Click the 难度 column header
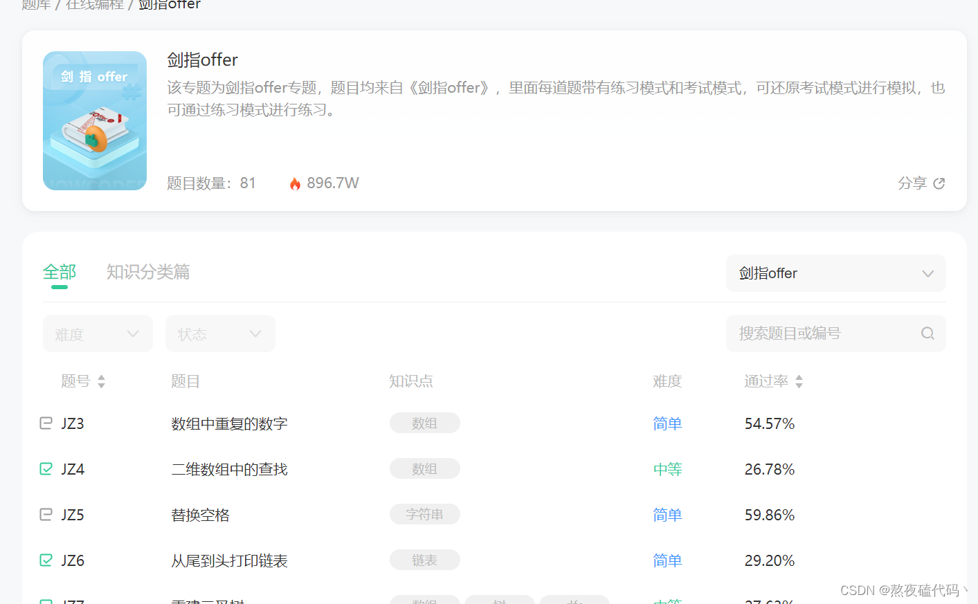The image size is (978, 604). tap(668, 381)
